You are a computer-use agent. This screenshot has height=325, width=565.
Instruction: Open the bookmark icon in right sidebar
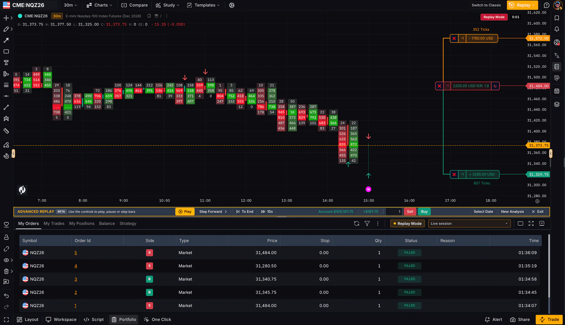pyautogui.click(x=557, y=18)
